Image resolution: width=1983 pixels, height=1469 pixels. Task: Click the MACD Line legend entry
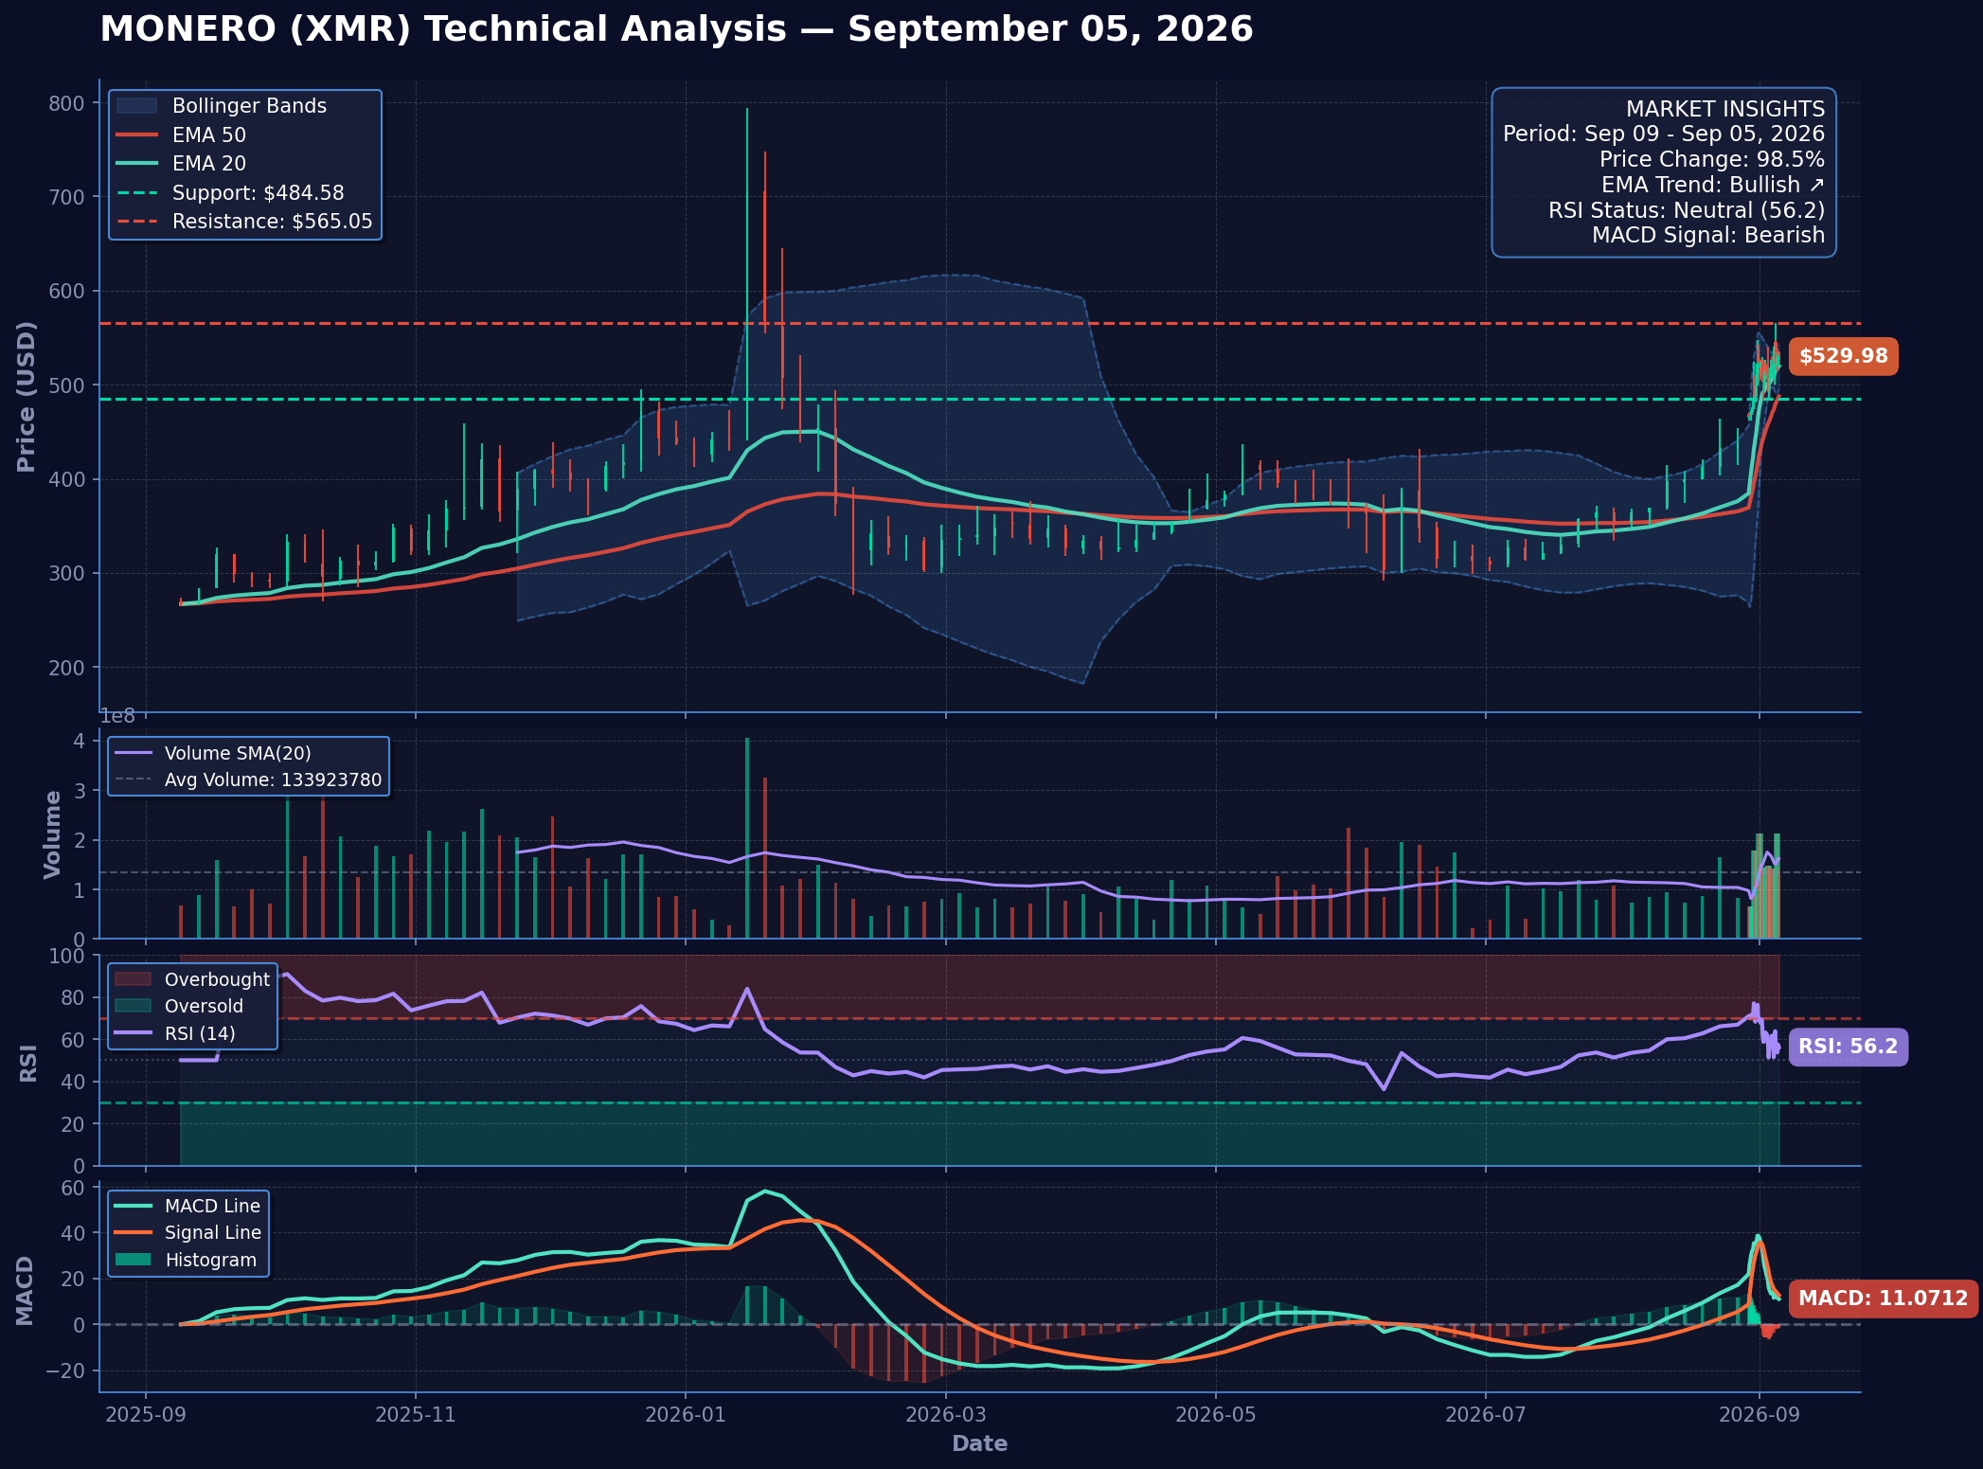tap(188, 1207)
